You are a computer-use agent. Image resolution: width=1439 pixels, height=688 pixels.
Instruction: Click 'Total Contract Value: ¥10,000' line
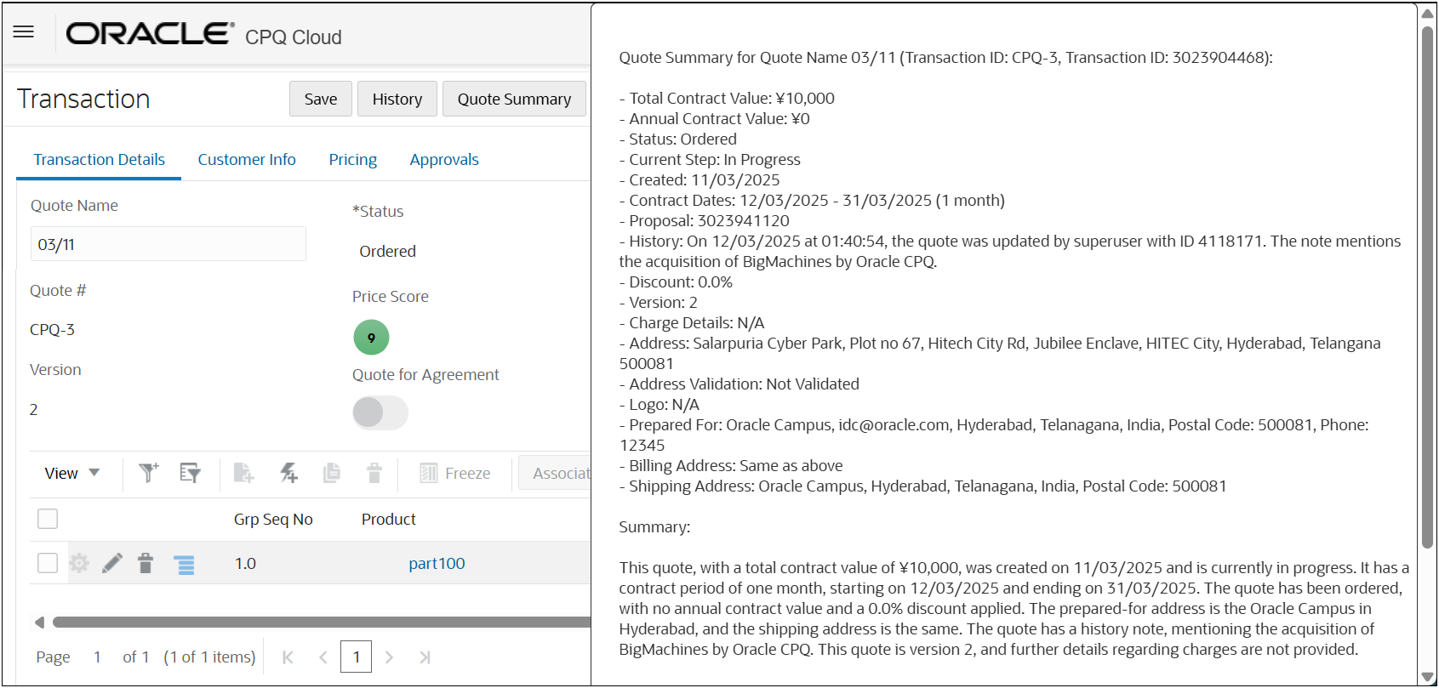click(727, 98)
